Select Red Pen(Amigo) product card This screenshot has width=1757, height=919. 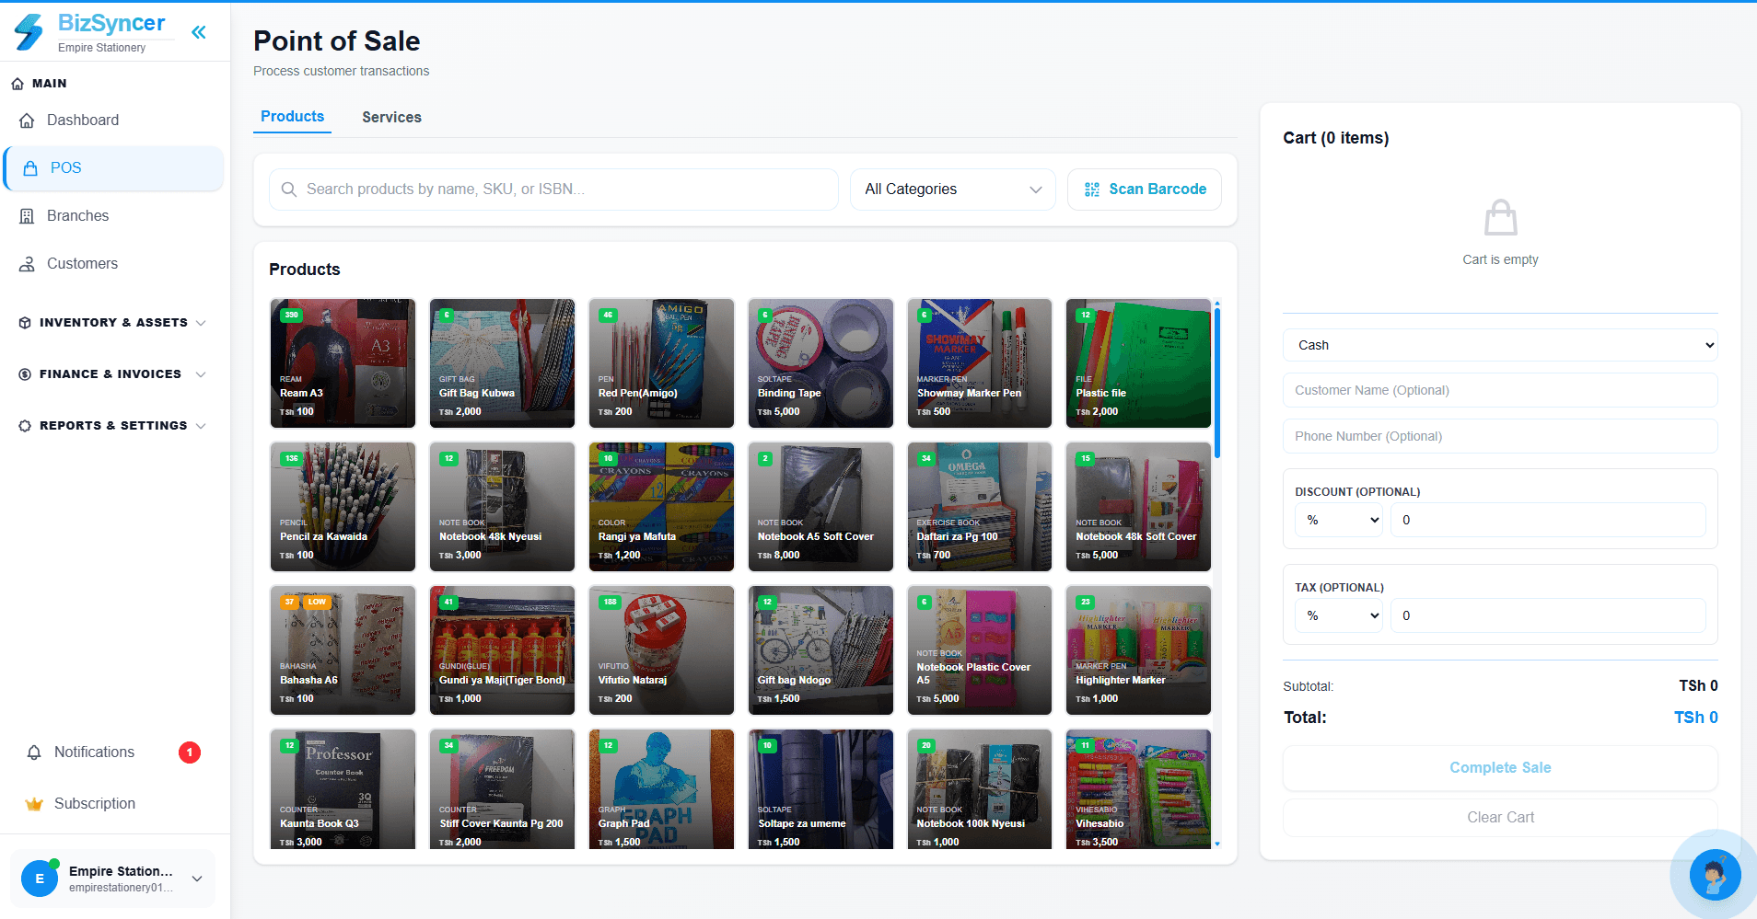[x=661, y=362]
